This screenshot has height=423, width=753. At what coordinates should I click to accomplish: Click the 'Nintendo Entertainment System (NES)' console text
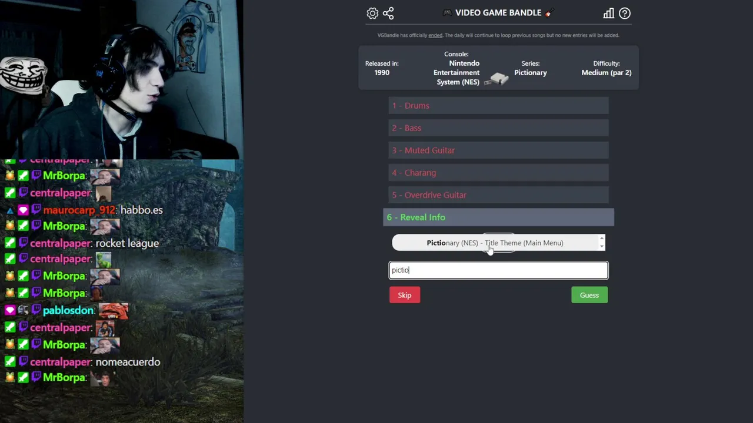(457, 73)
